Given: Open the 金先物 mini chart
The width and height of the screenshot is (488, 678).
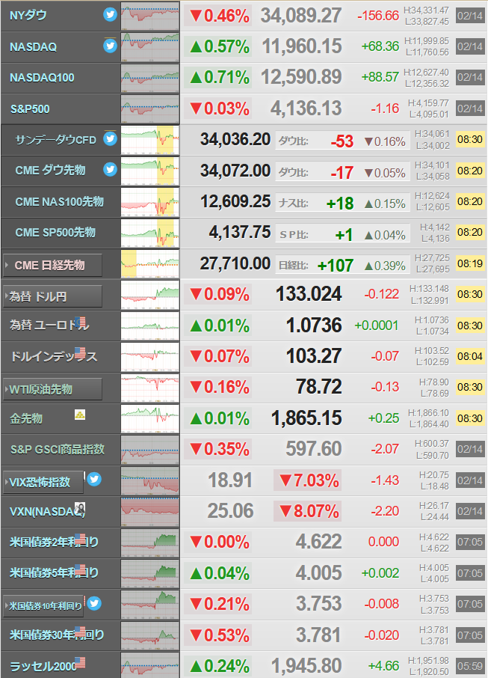Looking at the screenshot, I should click(150, 418).
